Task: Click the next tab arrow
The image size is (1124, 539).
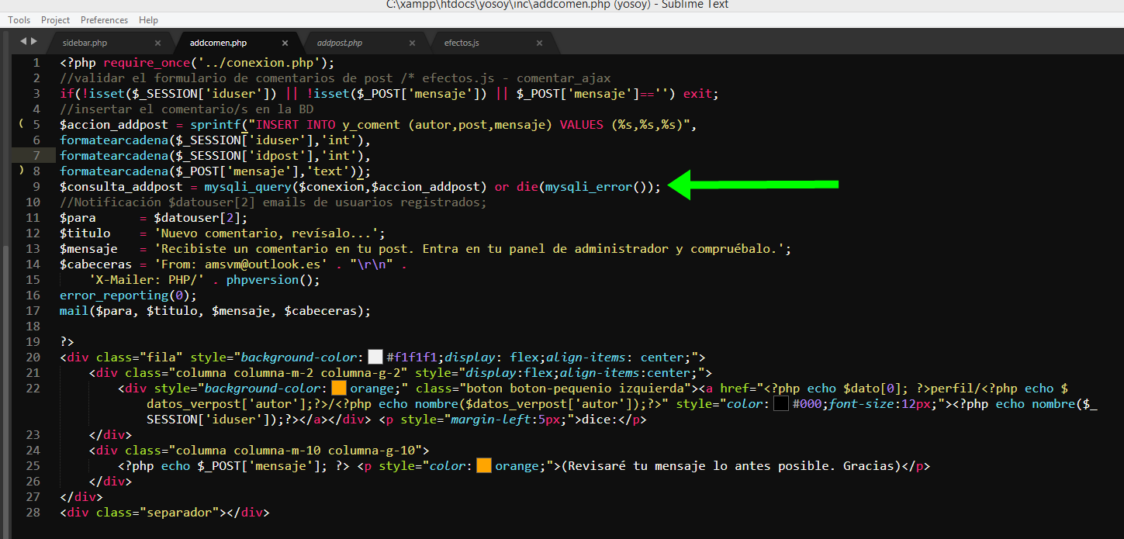Action: click(x=33, y=41)
